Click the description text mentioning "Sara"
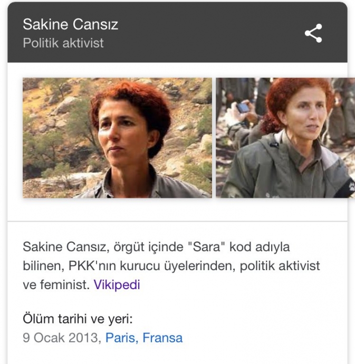The height and width of the screenshot is (364, 355). tap(171, 265)
